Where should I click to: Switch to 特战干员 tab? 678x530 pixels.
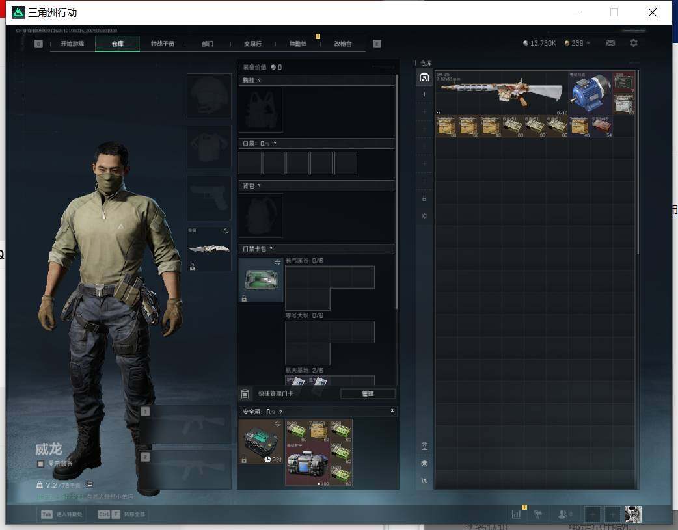[162, 44]
